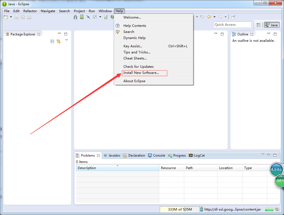Open the Refactor menu
The width and height of the screenshot is (284, 215).
click(x=30, y=11)
